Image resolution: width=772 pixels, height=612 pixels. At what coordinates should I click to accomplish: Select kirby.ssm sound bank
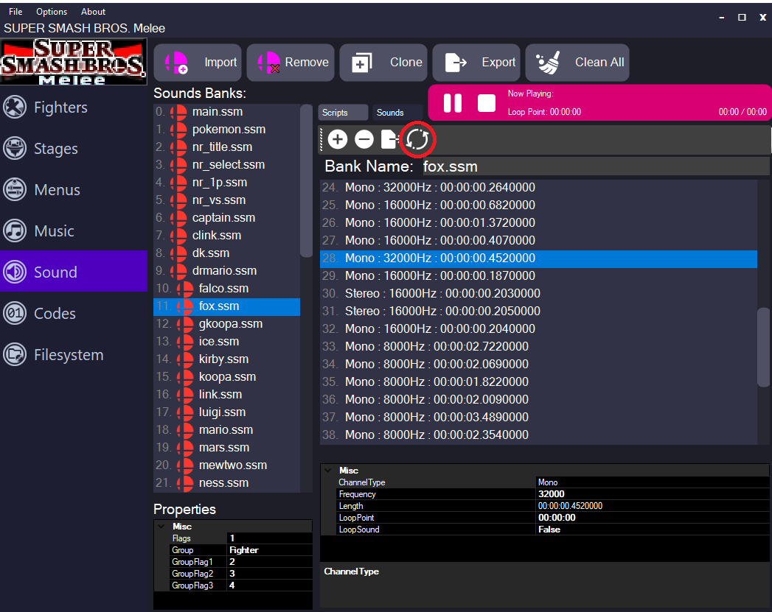point(227,359)
